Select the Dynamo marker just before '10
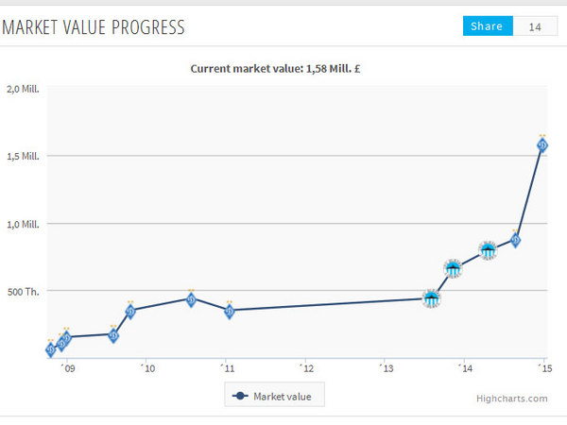 (x=130, y=311)
